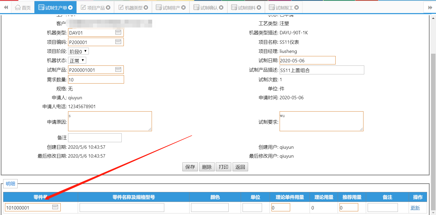
Task: Close the 试制排产 tab
Action: pyautogui.click(x=183, y=8)
